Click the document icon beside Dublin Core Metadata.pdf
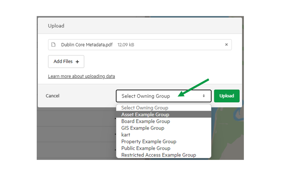Image resolution: width=281 pixels, height=177 pixels. (53, 45)
